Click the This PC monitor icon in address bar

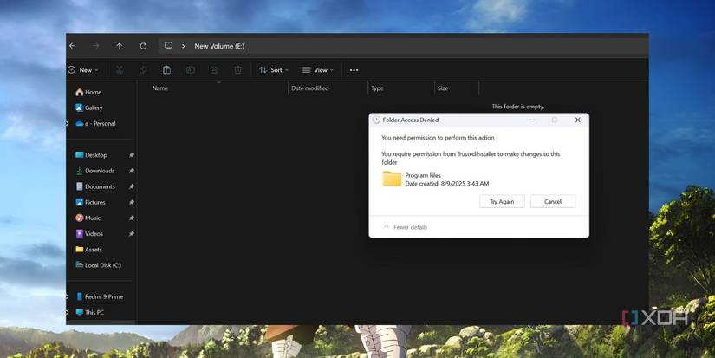point(169,46)
